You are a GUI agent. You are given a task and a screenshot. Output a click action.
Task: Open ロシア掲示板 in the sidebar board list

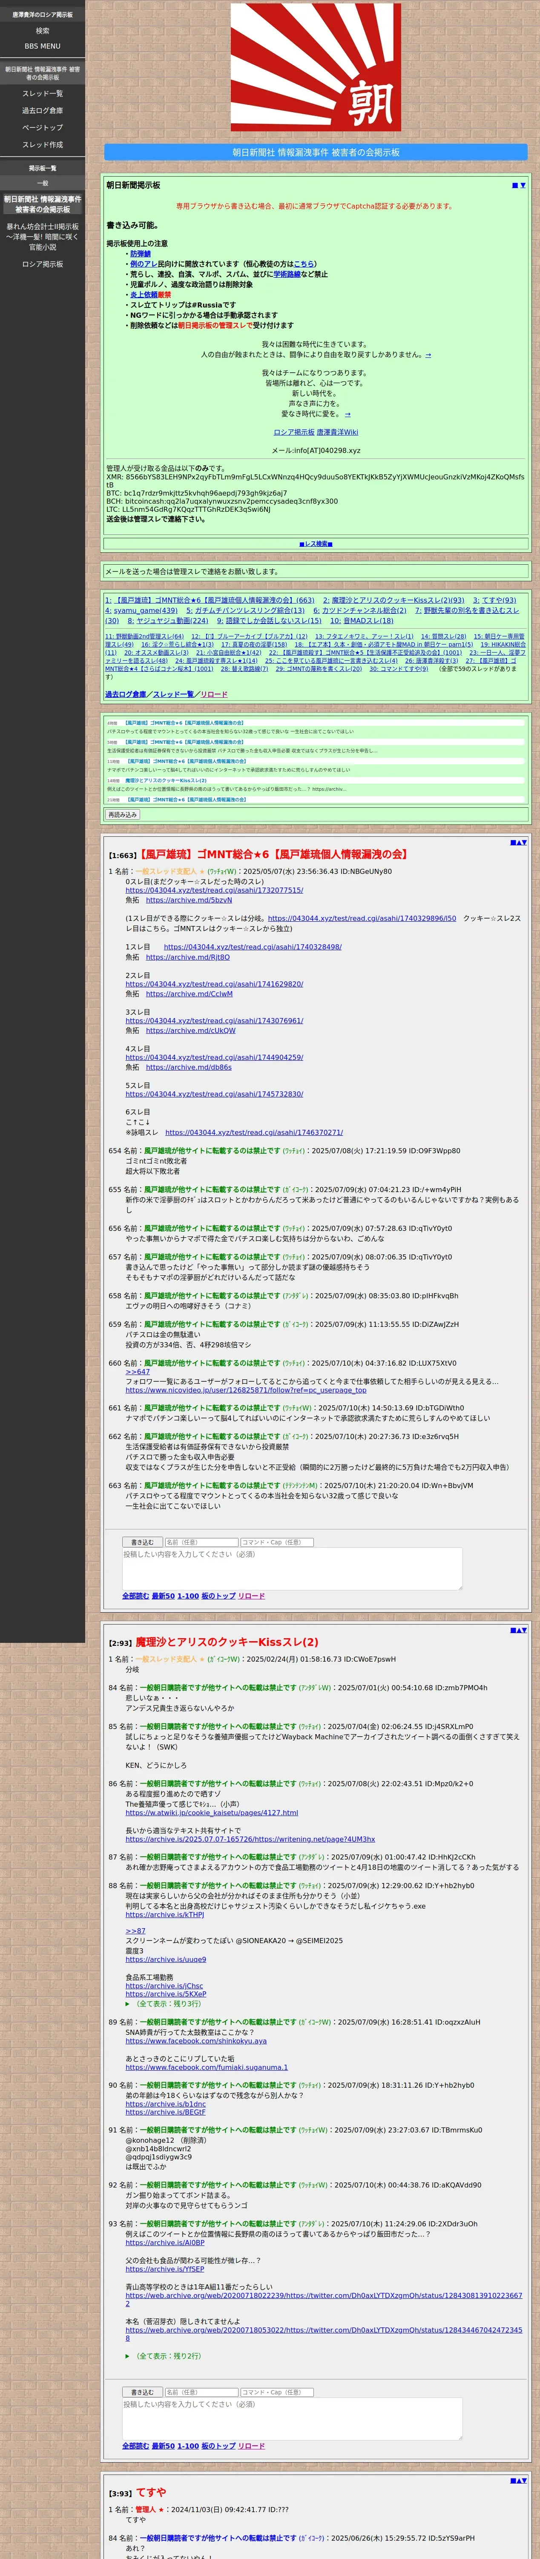pos(43,264)
